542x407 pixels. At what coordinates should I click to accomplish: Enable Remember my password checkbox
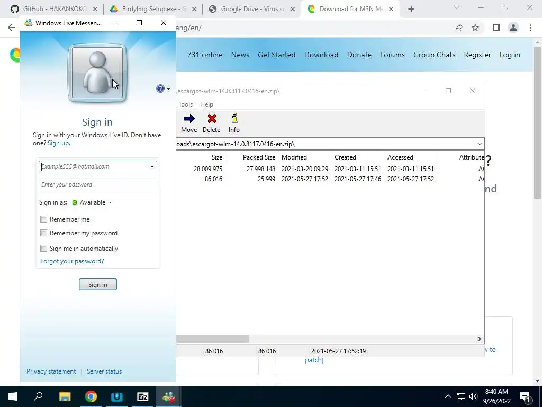[43, 233]
